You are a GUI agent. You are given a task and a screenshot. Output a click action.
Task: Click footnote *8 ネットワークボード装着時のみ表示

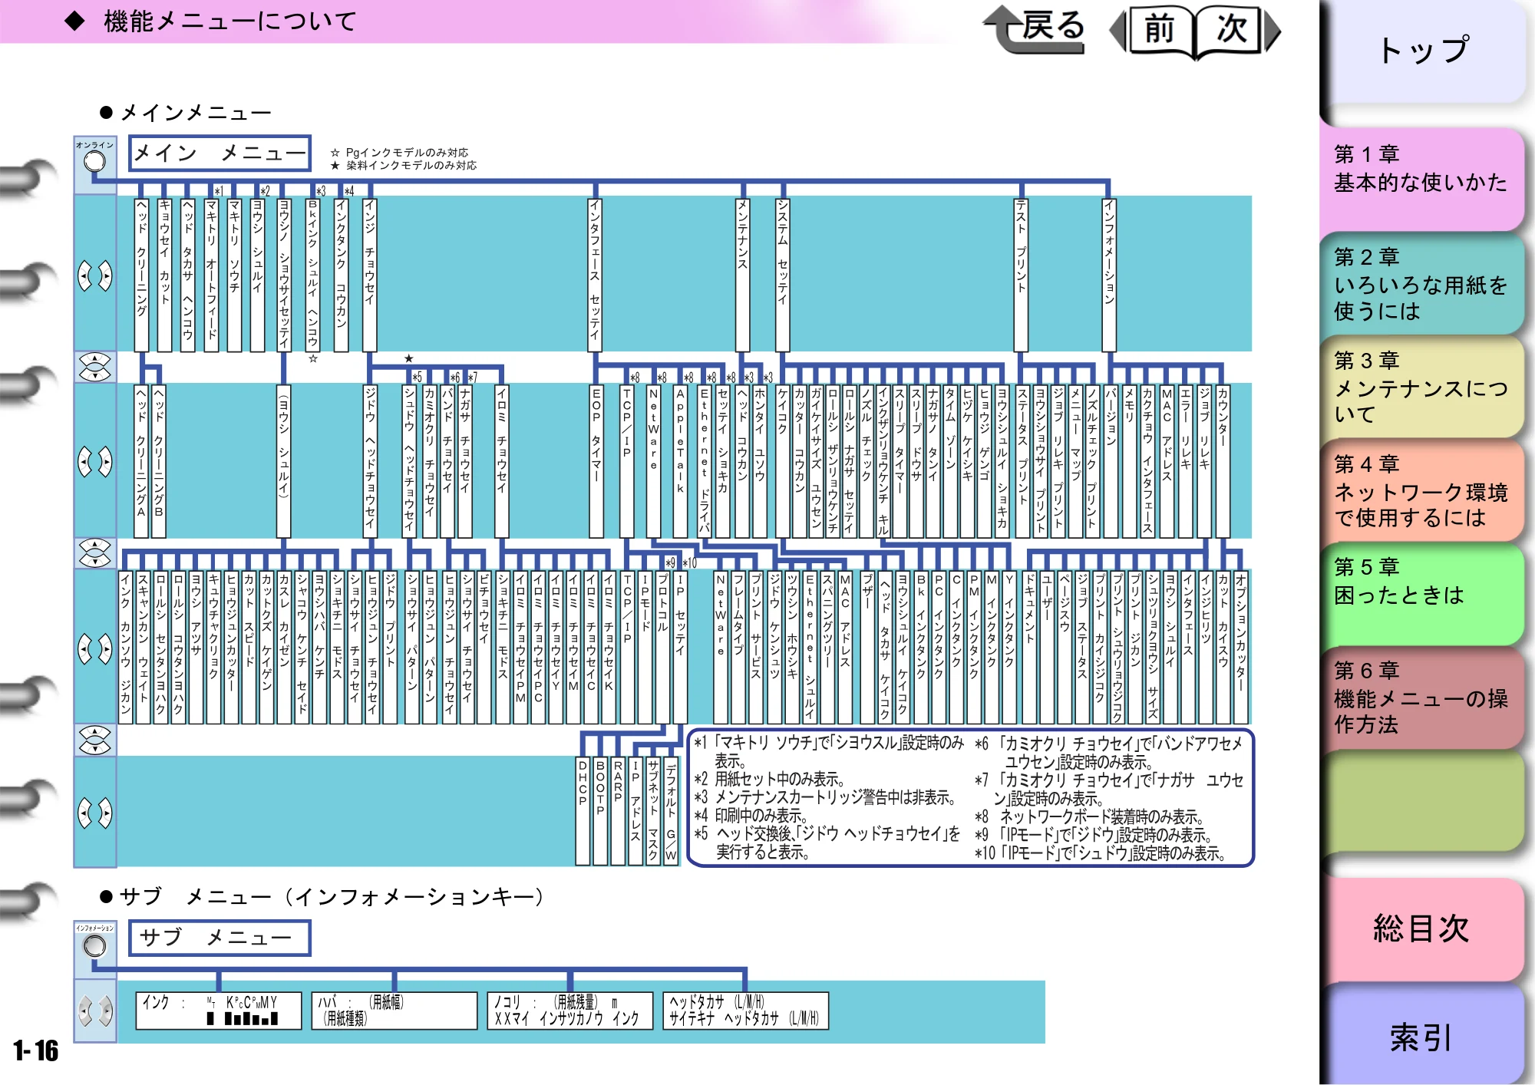coord(1090,816)
